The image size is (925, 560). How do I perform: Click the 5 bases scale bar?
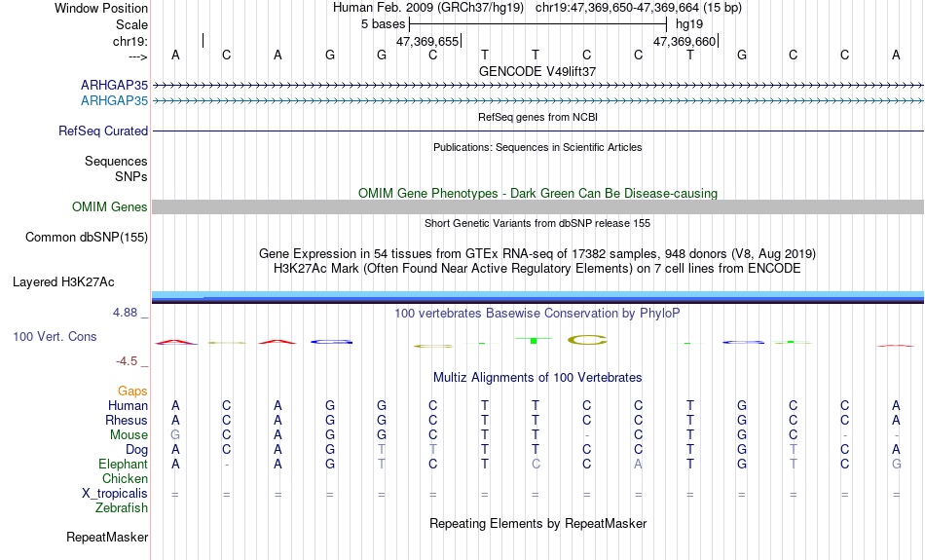[538, 24]
